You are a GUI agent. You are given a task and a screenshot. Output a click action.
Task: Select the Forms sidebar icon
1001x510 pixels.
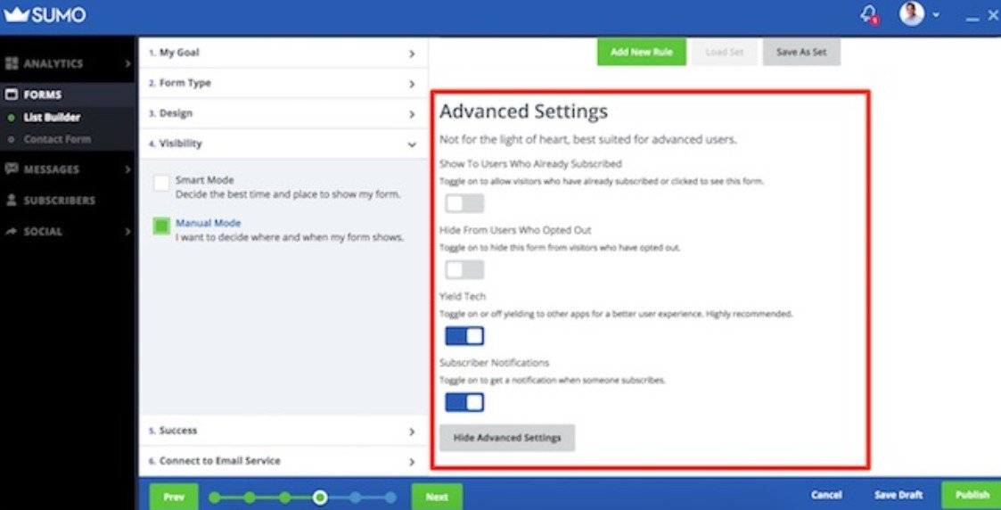[x=12, y=95]
